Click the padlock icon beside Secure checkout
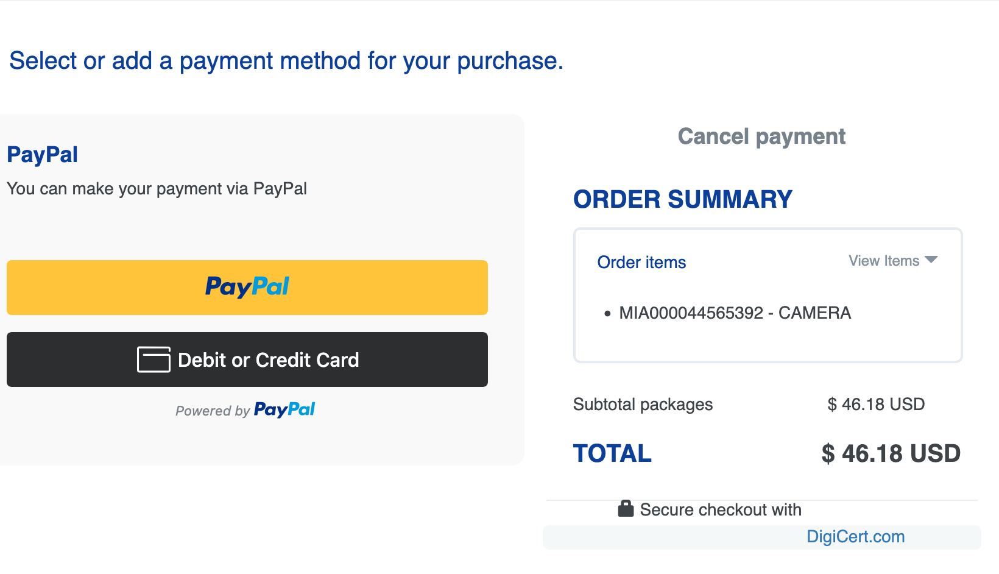Screen dimensions: 999x574 tap(626, 508)
